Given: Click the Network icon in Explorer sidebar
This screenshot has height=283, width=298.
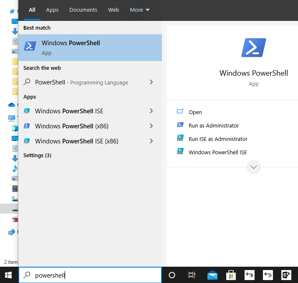Looking at the screenshot, I should (12, 232).
